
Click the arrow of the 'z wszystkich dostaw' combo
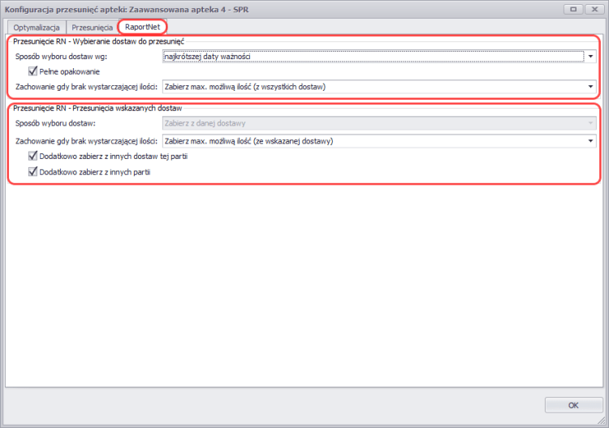tap(591, 86)
